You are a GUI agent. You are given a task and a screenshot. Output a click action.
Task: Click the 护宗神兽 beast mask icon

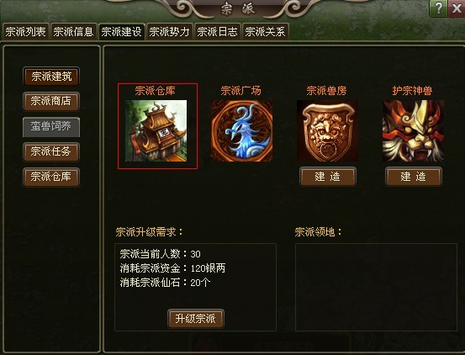(413, 130)
